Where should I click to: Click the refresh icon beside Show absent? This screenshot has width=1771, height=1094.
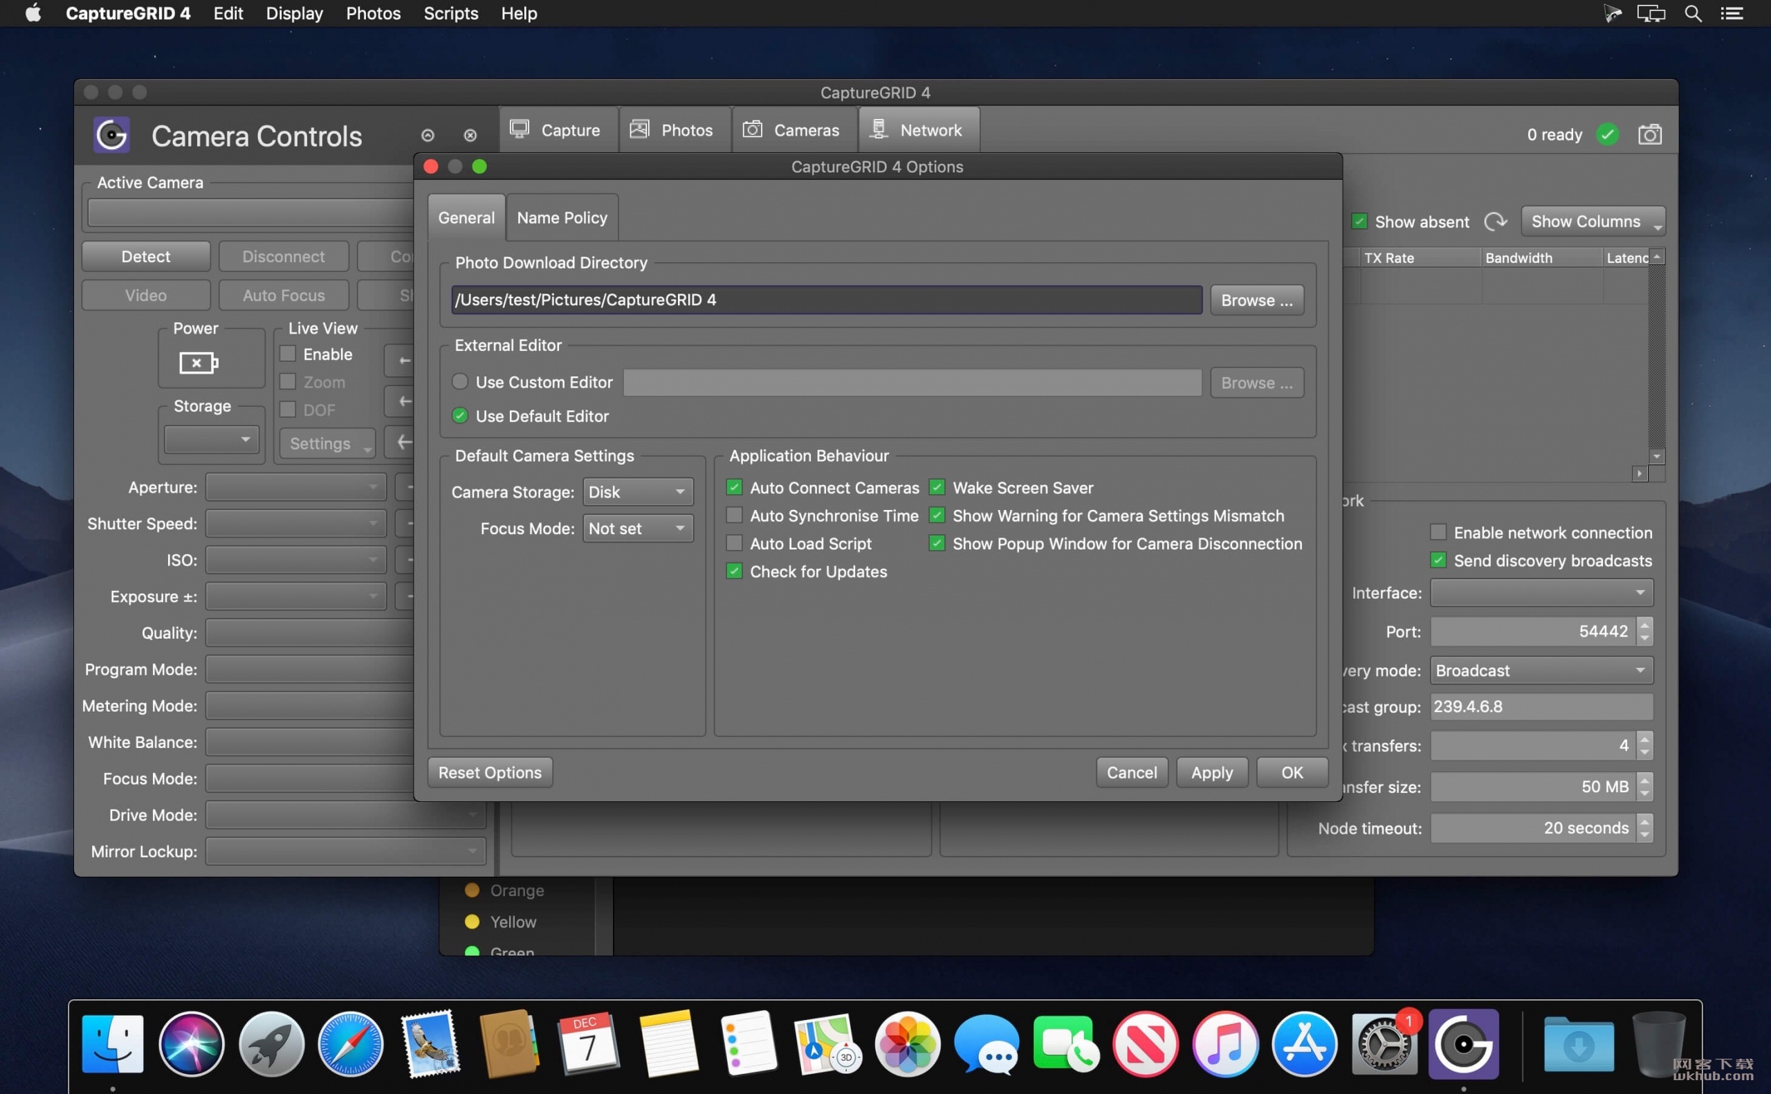pyautogui.click(x=1495, y=221)
